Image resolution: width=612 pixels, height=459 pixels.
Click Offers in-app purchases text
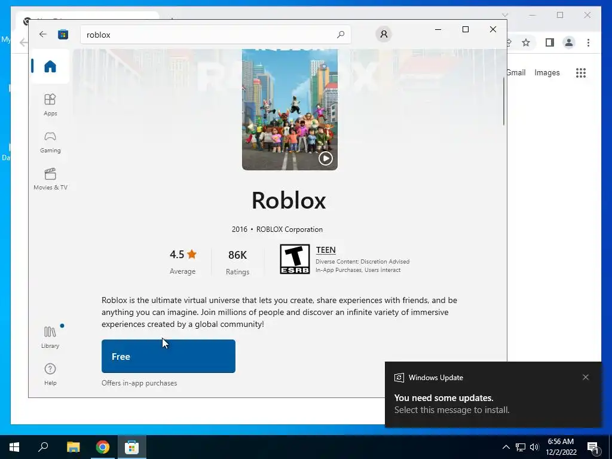[139, 383]
